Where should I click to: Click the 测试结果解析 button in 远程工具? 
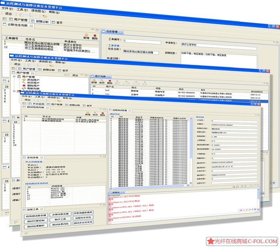(x=36, y=226)
